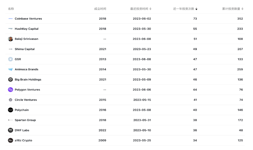This screenshot has width=253, height=150.
Task: Open the Animoca Brands name link
Action: [26, 69]
